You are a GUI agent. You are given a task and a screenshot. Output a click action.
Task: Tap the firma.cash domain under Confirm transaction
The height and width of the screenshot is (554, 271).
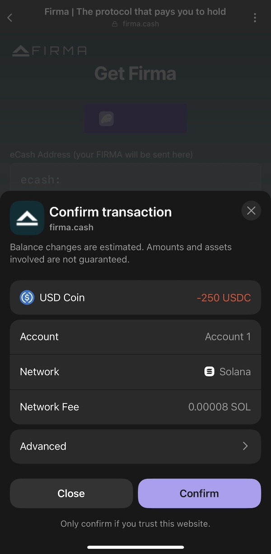[71, 227]
